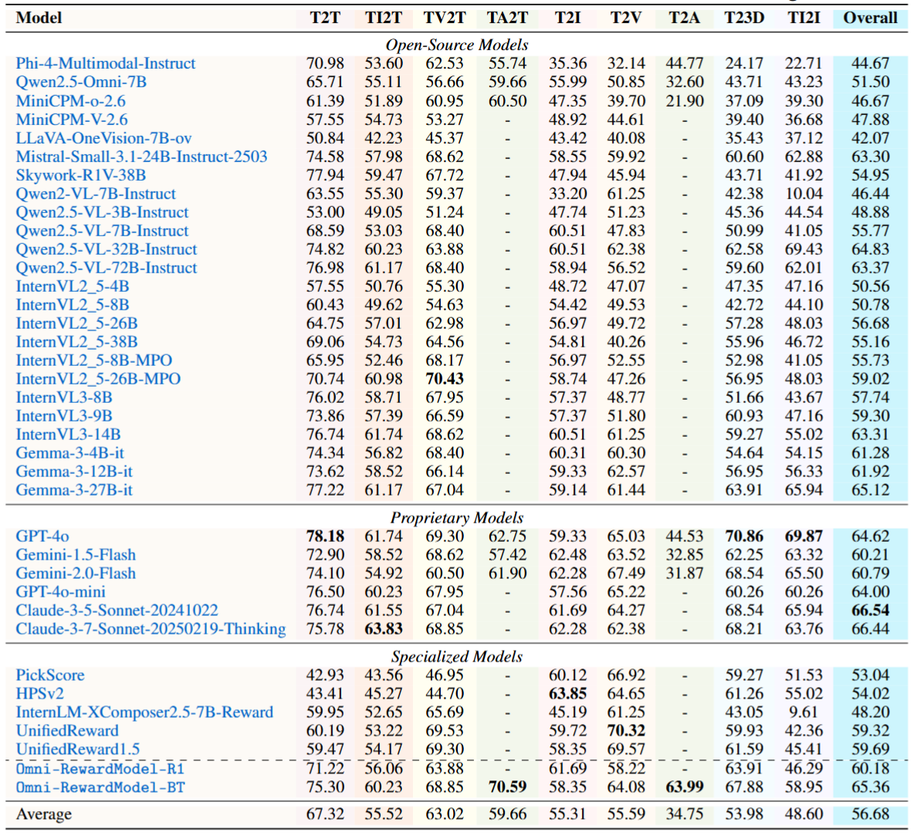917x839 pixels.
Task: Open the InternVL2_5-26B-MPO link
Action: click(x=98, y=379)
